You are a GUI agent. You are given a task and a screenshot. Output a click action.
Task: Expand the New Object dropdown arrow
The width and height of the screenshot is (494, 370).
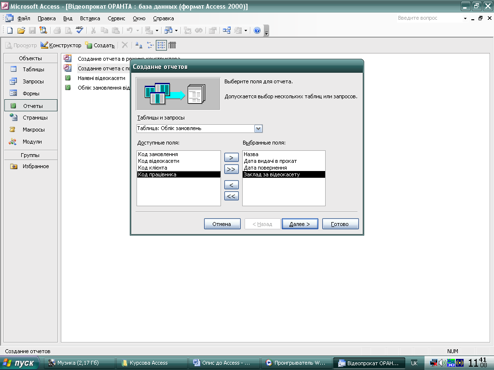coord(246,30)
